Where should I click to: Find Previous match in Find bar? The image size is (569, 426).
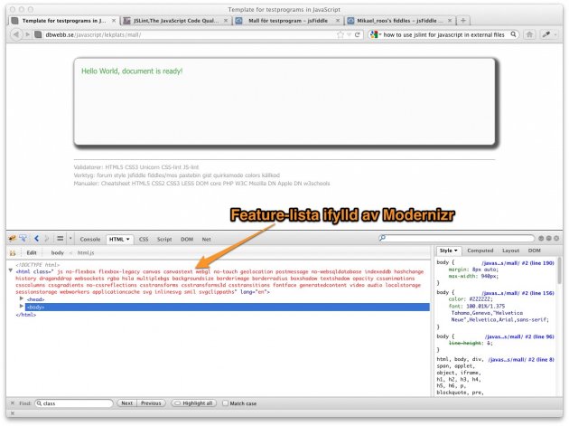tap(151, 403)
